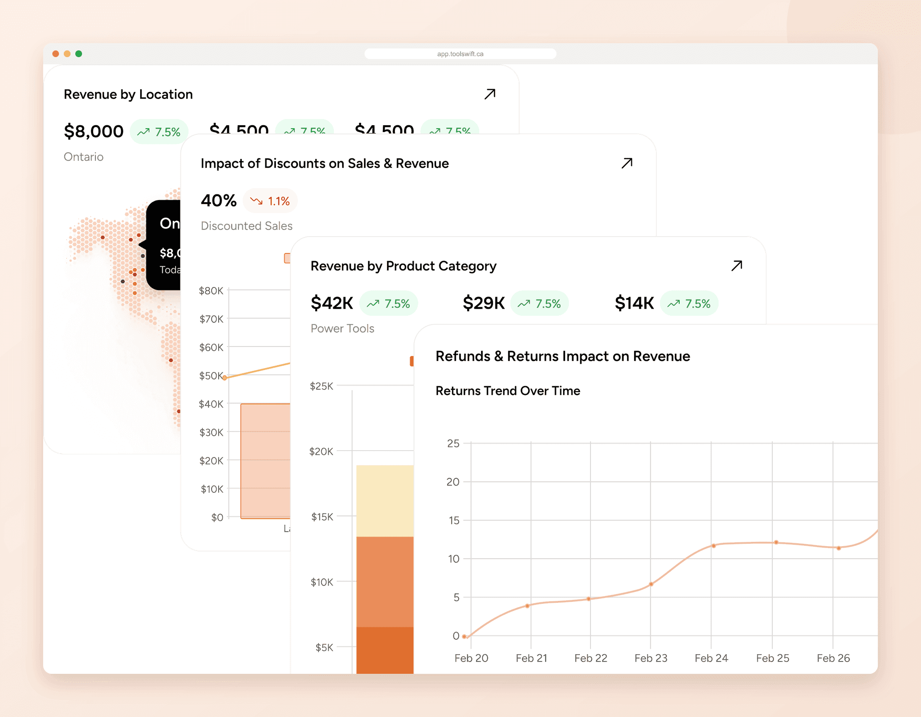Viewport: 921px width, 717px height.
Task: Click the Feb 26 x-axis label
Action: [x=833, y=658]
